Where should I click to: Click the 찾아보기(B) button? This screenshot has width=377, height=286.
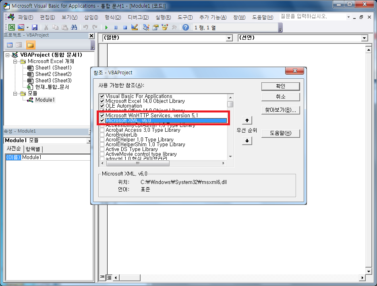click(x=281, y=110)
